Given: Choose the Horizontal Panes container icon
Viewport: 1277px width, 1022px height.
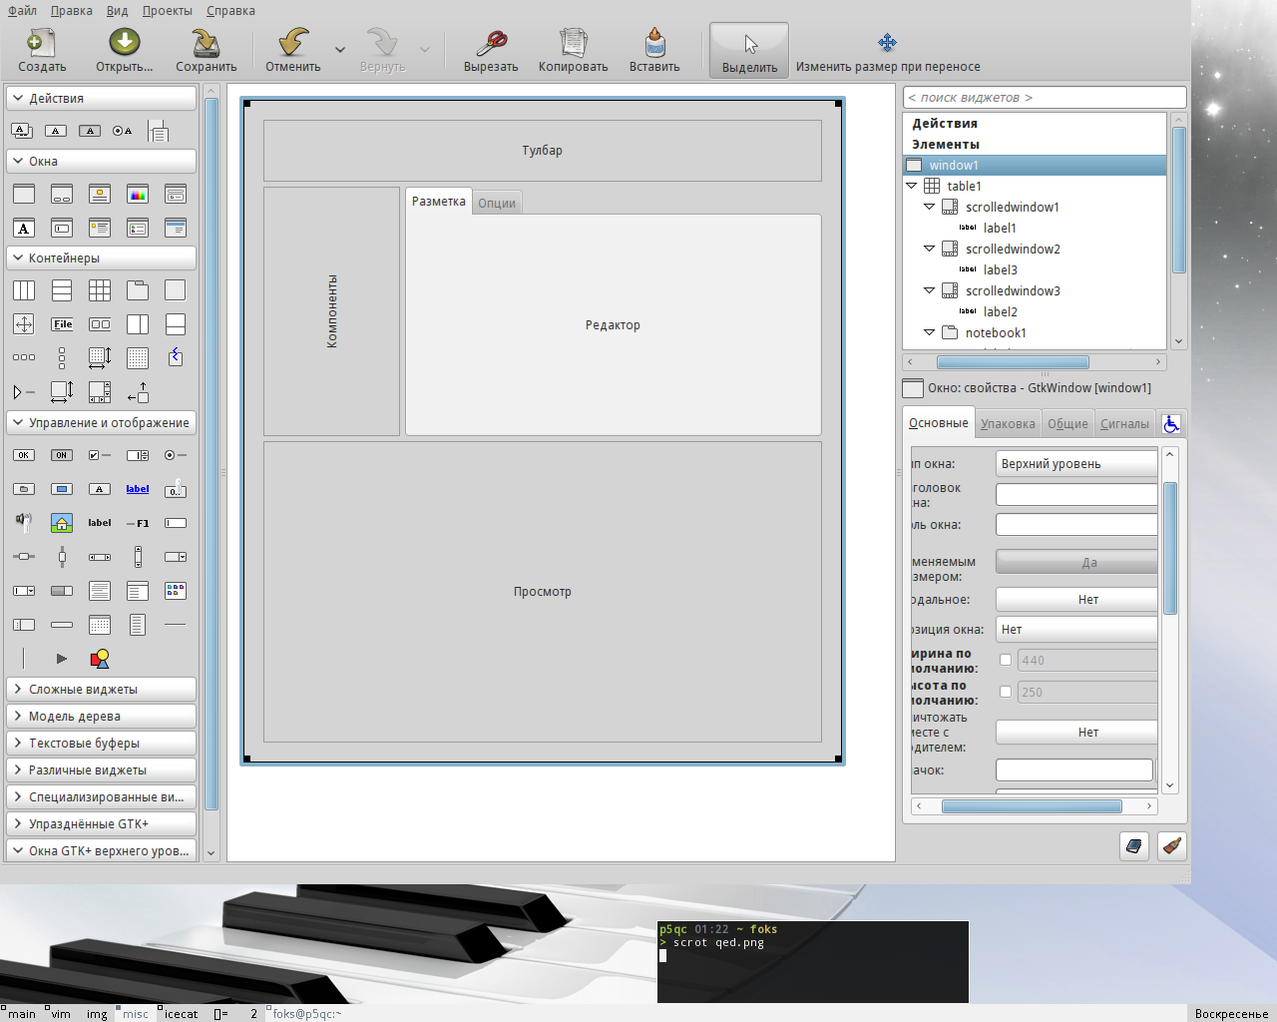Looking at the screenshot, I should pos(138,324).
